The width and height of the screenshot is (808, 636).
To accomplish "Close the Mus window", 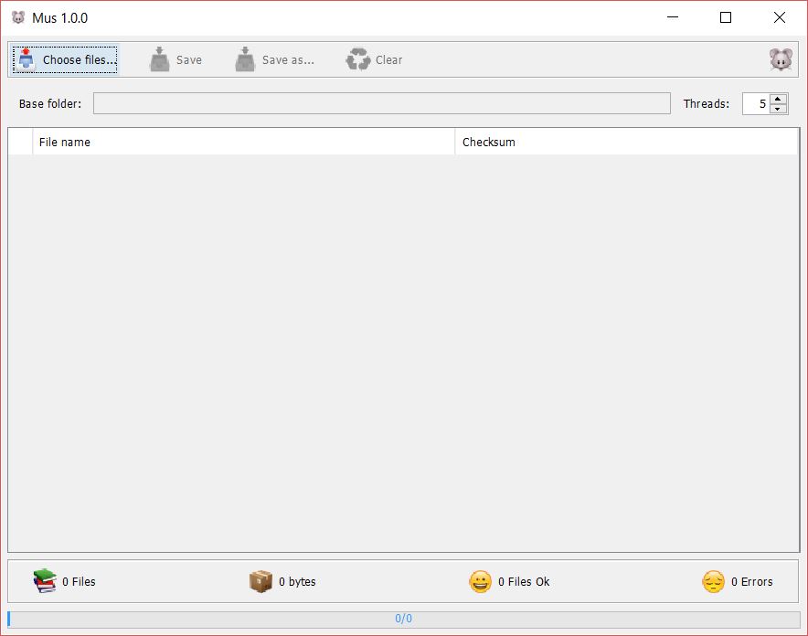I will (779, 17).
